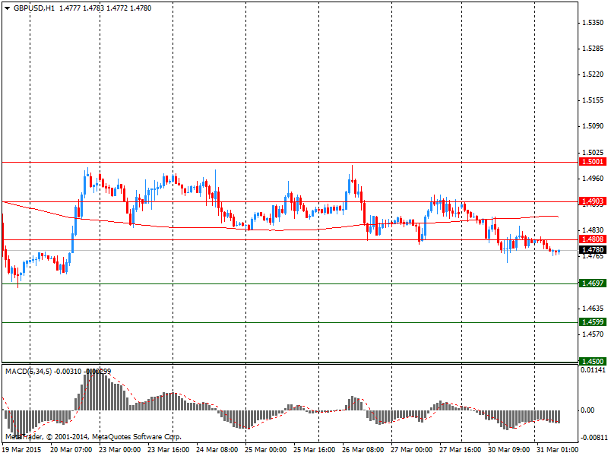Click the 23 Mar 00:00 time axis label
Image resolution: width=608 pixels, height=456 pixels.
point(120,449)
